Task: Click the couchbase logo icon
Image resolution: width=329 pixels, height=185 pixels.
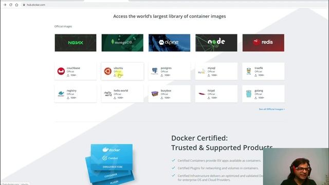Action: click(61, 71)
